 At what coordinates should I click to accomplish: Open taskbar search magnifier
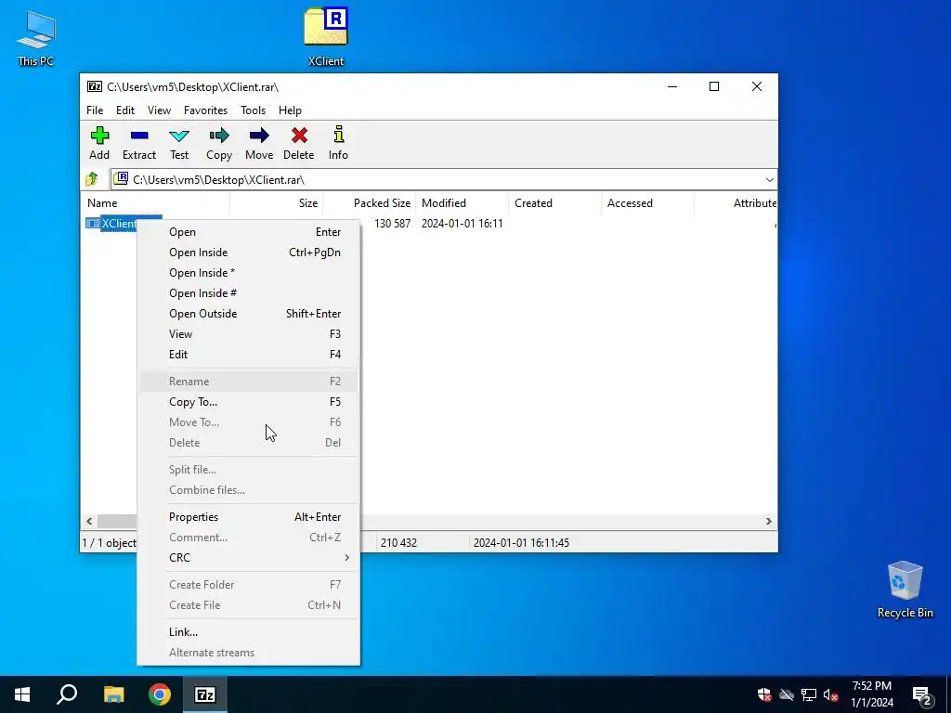(67, 694)
